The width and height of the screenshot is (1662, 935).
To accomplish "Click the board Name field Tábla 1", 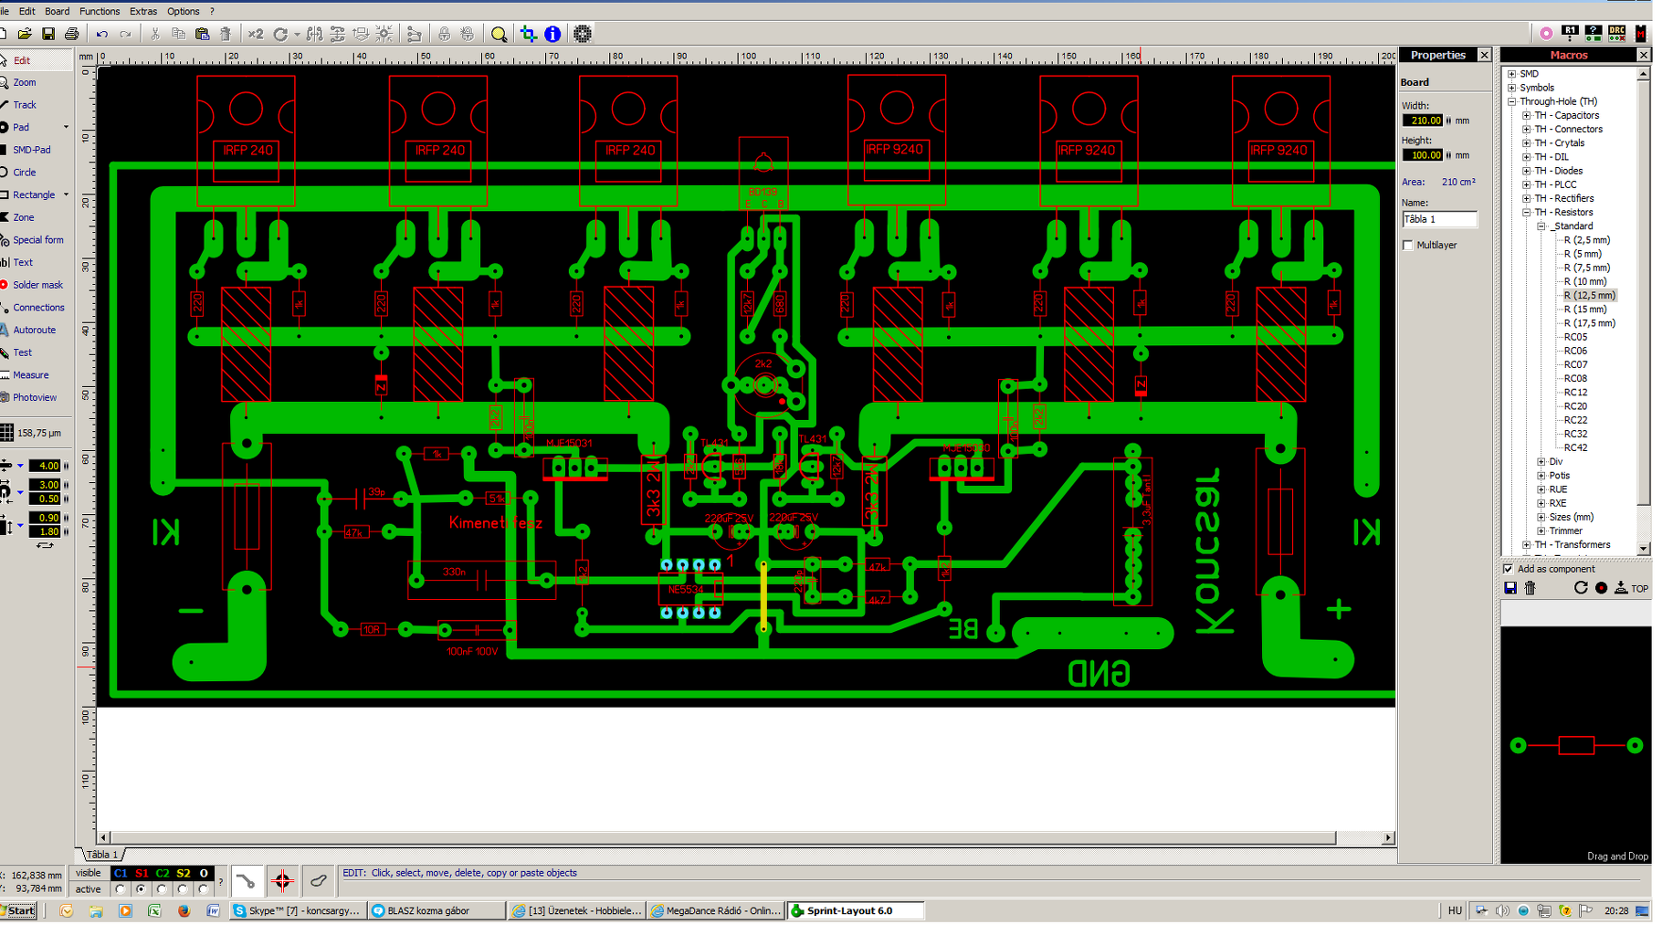I will tap(1439, 220).
